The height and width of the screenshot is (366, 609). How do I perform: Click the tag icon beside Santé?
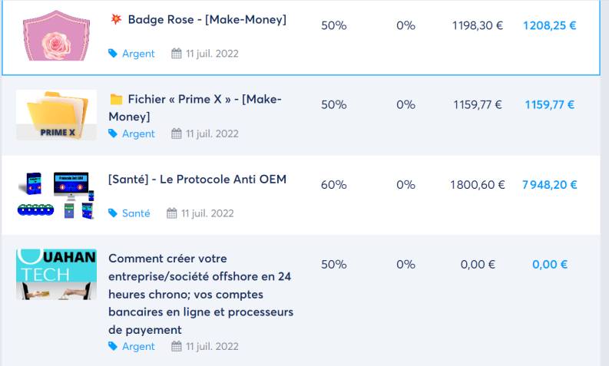[x=113, y=213]
